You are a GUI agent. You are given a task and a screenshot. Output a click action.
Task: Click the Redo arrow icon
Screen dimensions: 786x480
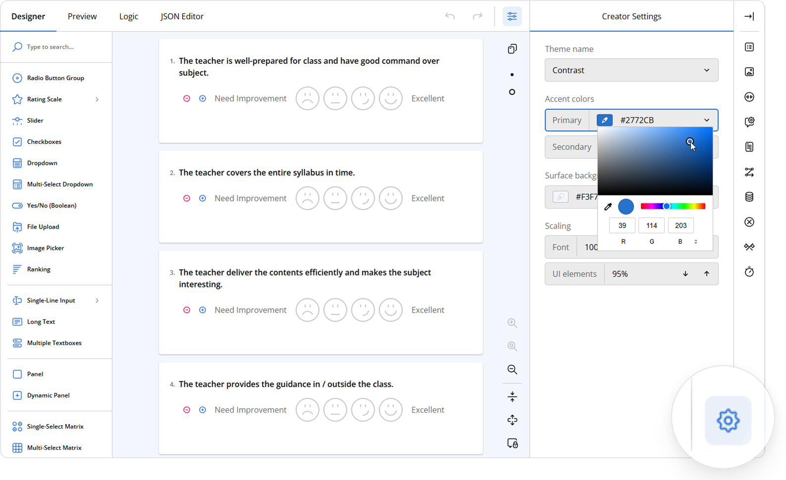477,16
